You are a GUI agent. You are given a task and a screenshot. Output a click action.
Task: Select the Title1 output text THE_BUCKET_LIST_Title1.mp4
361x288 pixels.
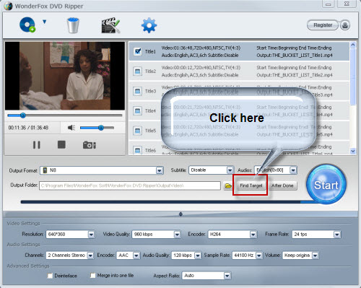click(x=302, y=56)
